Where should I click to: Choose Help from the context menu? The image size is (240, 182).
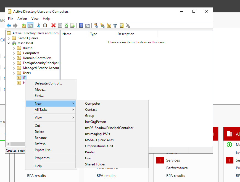click(51, 166)
